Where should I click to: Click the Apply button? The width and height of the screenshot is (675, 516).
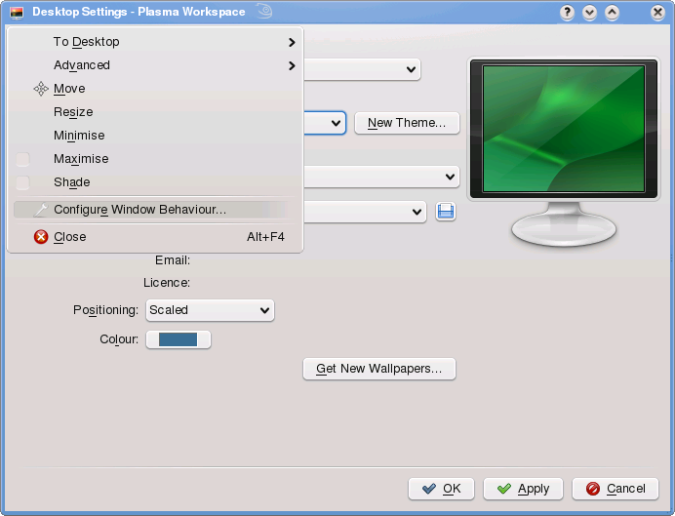(523, 489)
